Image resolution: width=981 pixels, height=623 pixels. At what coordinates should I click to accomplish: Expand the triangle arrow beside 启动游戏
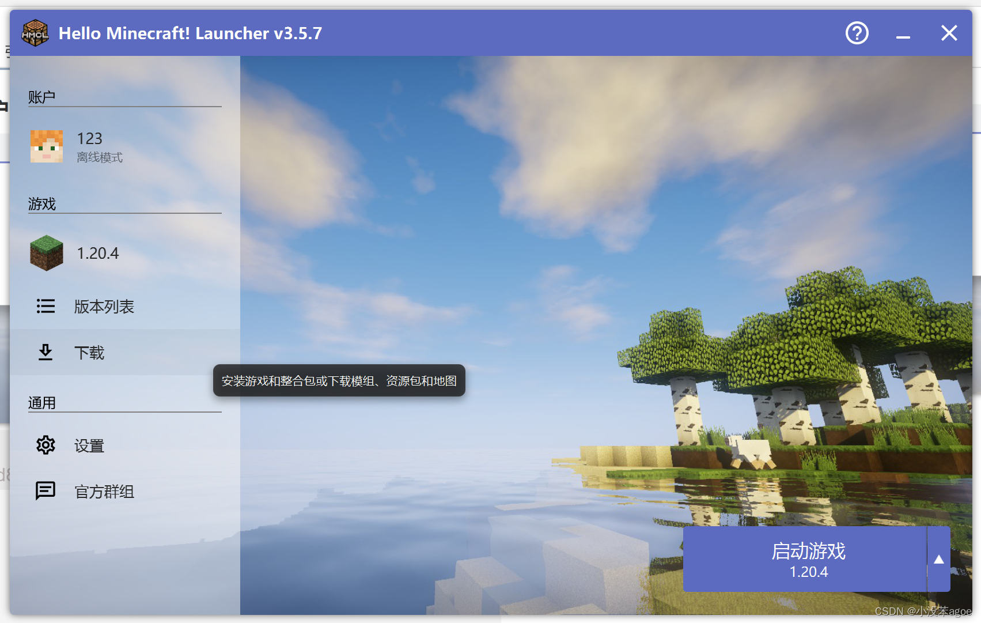pyautogui.click(x=938, y=559)
